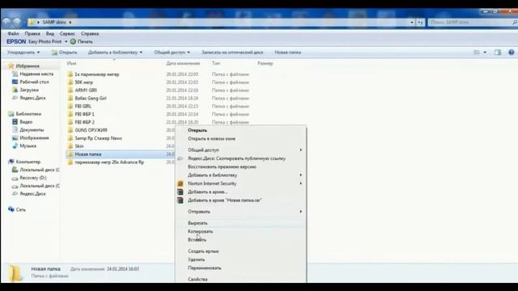Choose Создать ярлык in context menu
This screenshot has height=291, width=518.
click(203, 251)
